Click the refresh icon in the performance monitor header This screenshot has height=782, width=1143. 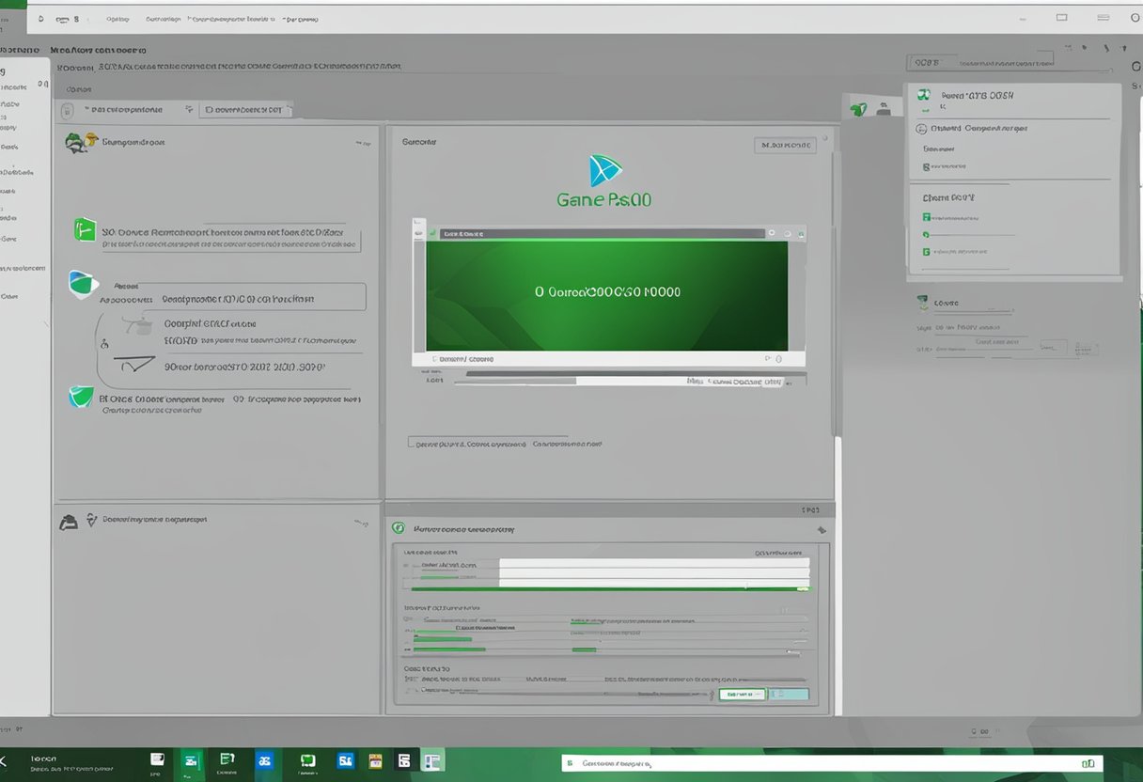click(x=820, y=529)
